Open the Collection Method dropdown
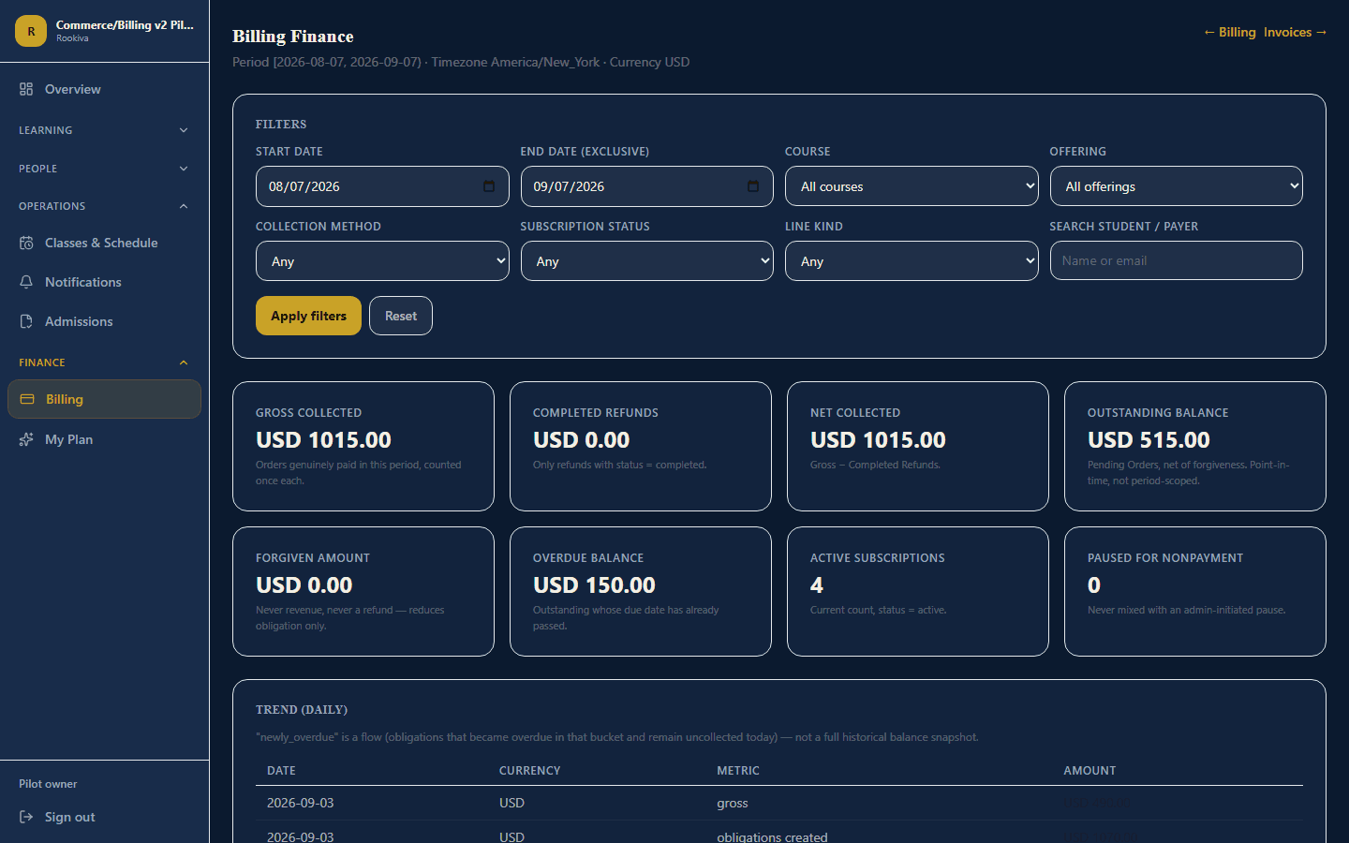The image size is (1349, 843). coord(382,261)
